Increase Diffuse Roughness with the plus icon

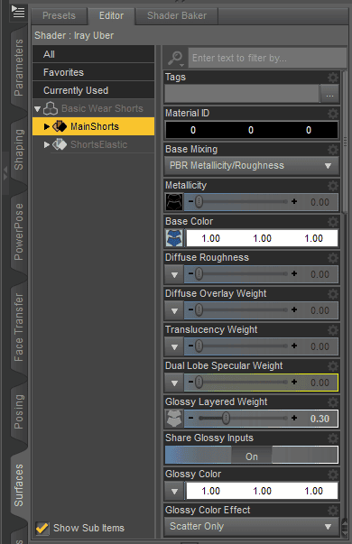294,273
